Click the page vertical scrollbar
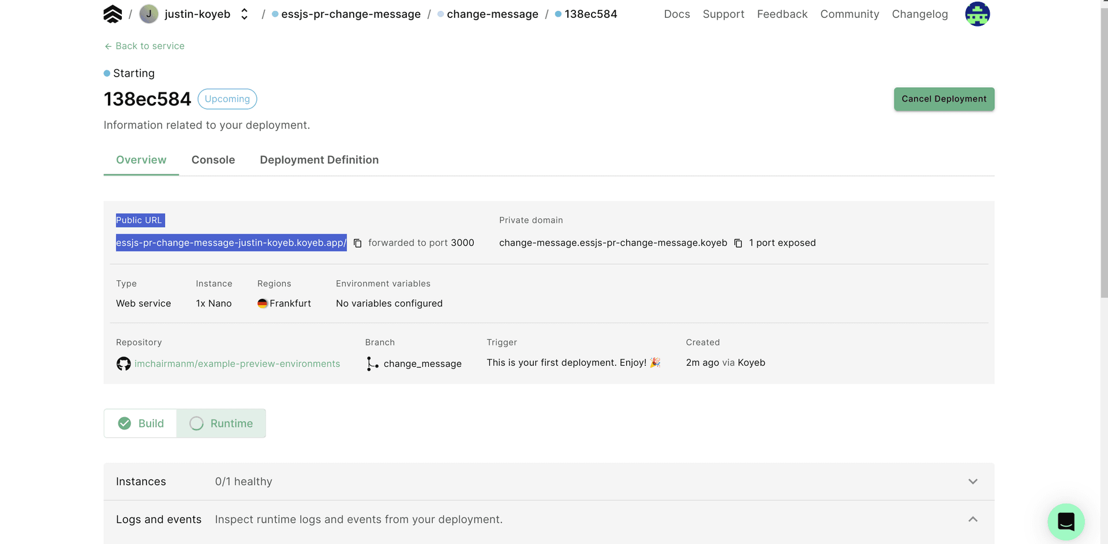The image size is (1108, 544). [1103, 173]
